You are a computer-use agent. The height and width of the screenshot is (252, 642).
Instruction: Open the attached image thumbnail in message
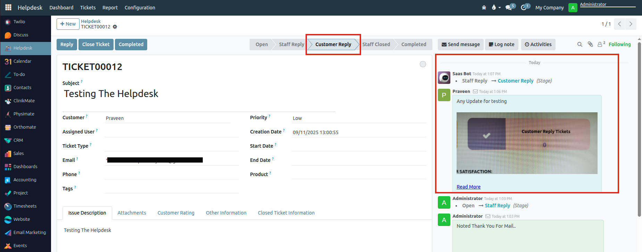pos(527,143)
